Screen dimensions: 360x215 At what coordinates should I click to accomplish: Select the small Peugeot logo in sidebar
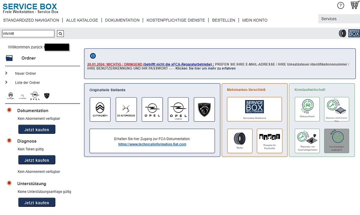(x=47, y=95)
